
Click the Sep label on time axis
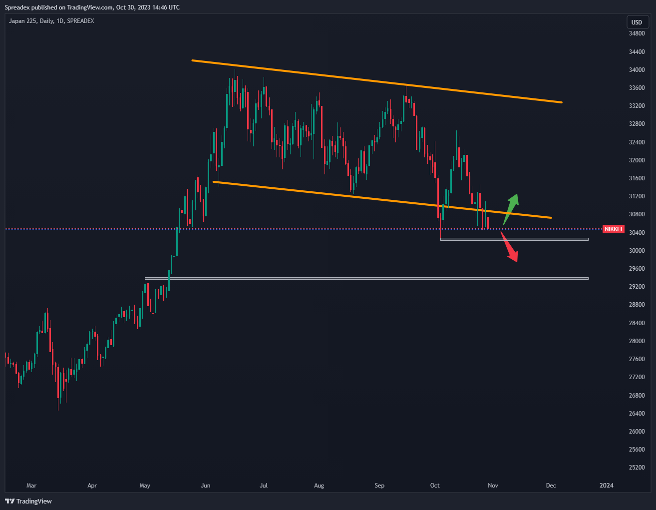coord(379,486)
